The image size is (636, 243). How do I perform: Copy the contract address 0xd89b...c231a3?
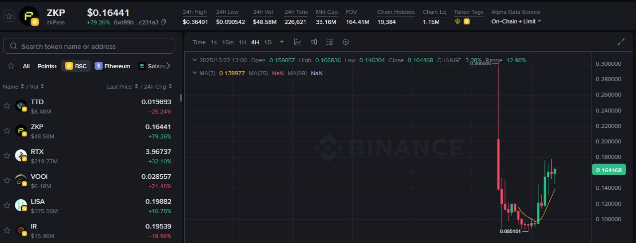point(164,22)
